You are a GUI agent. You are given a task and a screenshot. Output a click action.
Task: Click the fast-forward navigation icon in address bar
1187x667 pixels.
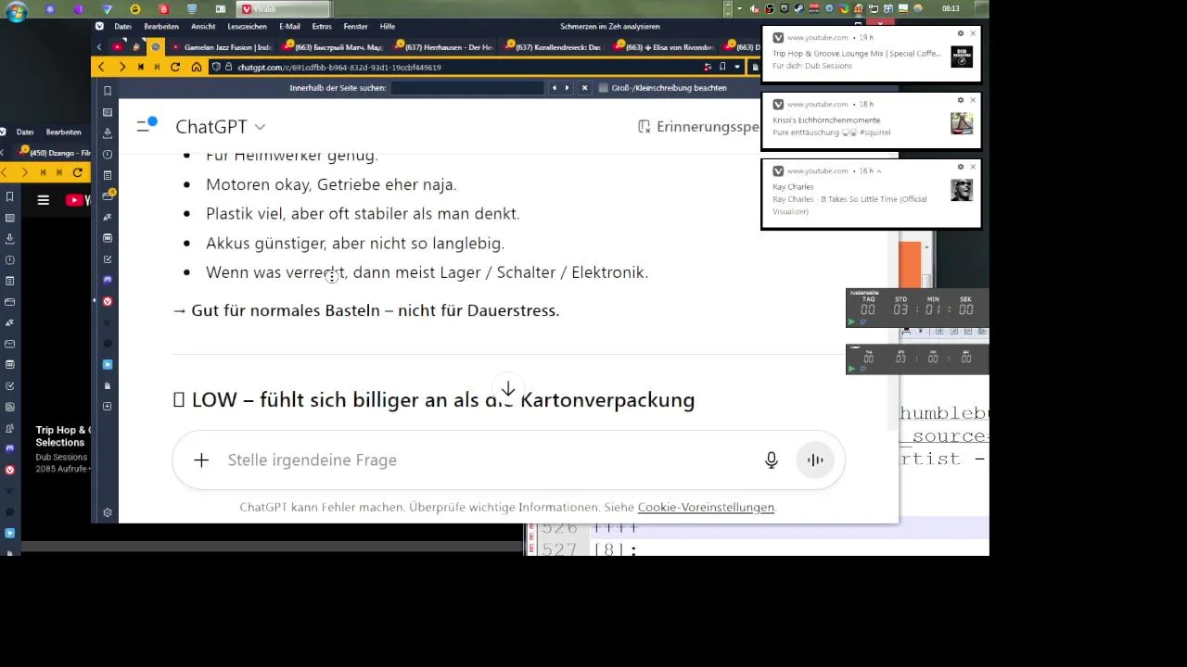tap(158, 67)
